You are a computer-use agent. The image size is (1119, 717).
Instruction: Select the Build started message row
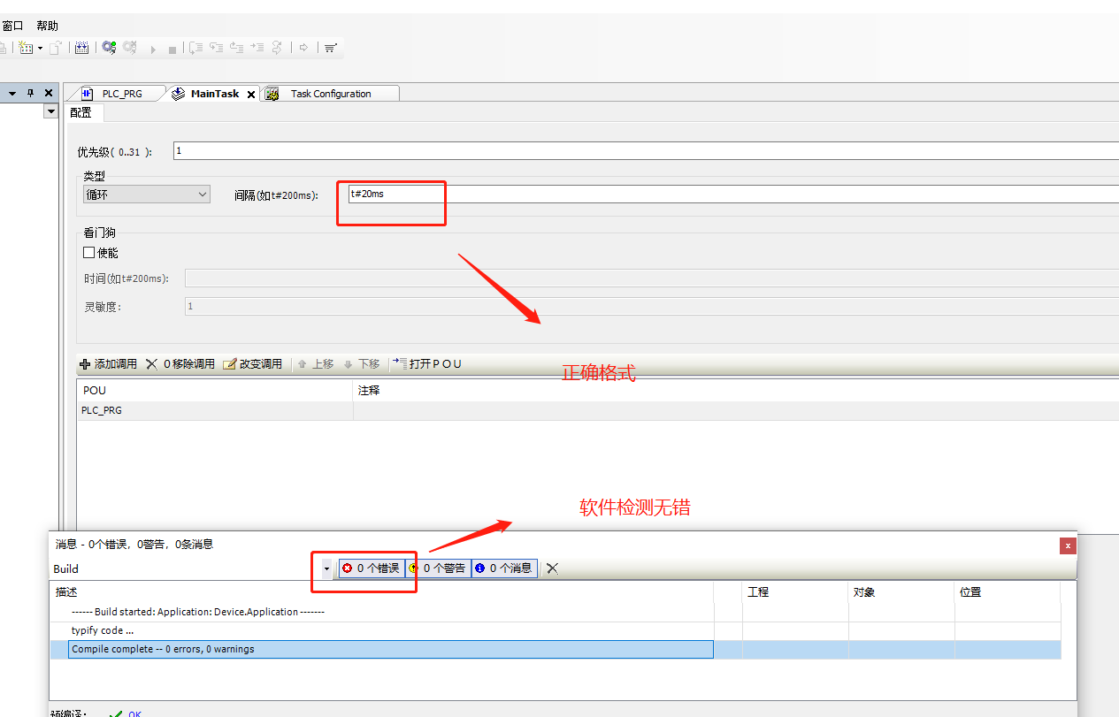pyautogui.click(x=556, y=612)
